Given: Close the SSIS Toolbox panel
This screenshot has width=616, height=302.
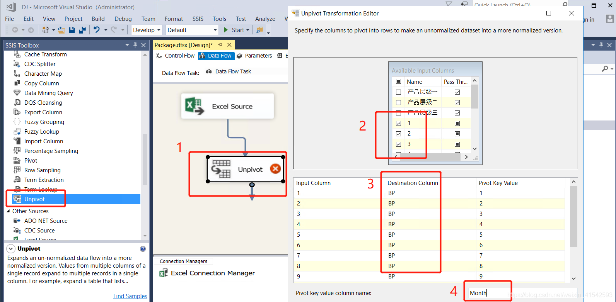Looking at the screenshot, I should (143, 45).
